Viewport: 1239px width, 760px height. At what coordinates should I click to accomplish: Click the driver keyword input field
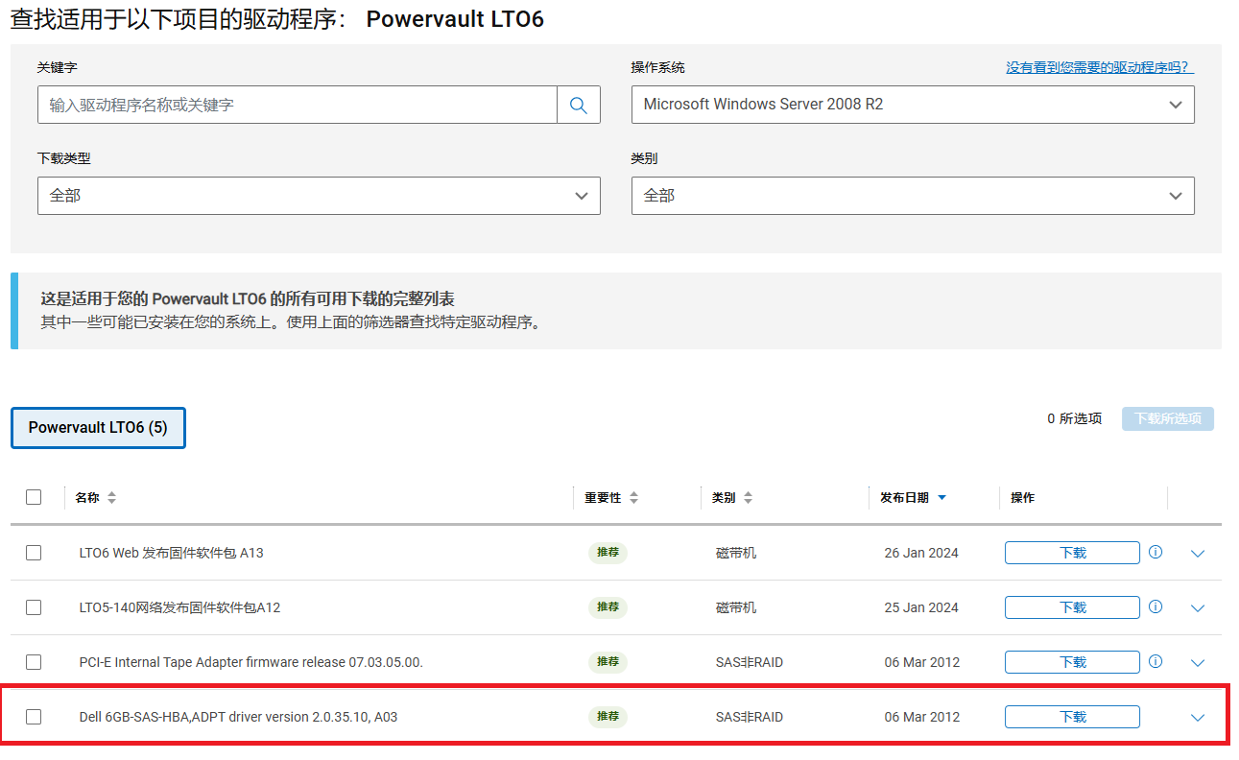click(x=298, y=106)
